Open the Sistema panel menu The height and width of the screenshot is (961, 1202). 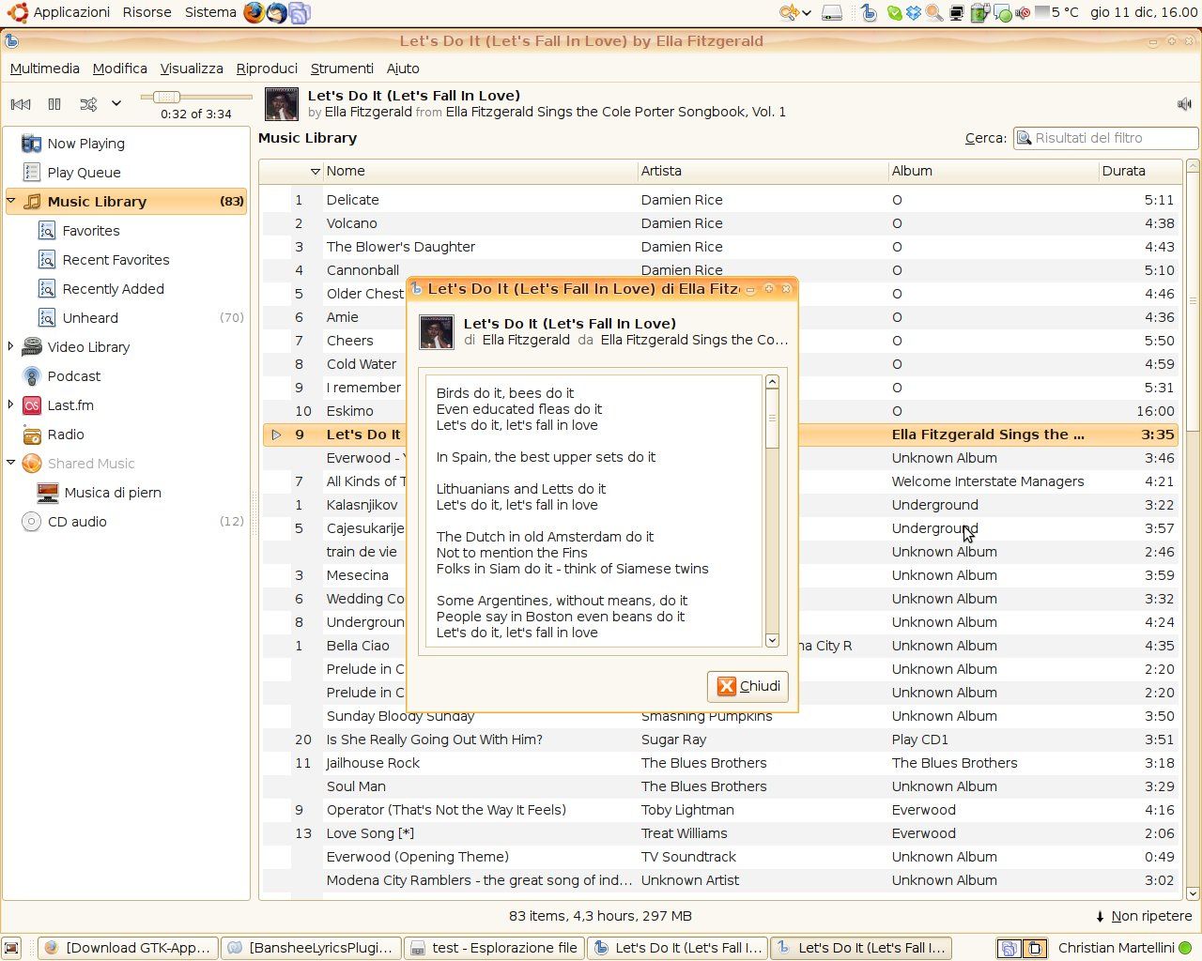[210, 12]
